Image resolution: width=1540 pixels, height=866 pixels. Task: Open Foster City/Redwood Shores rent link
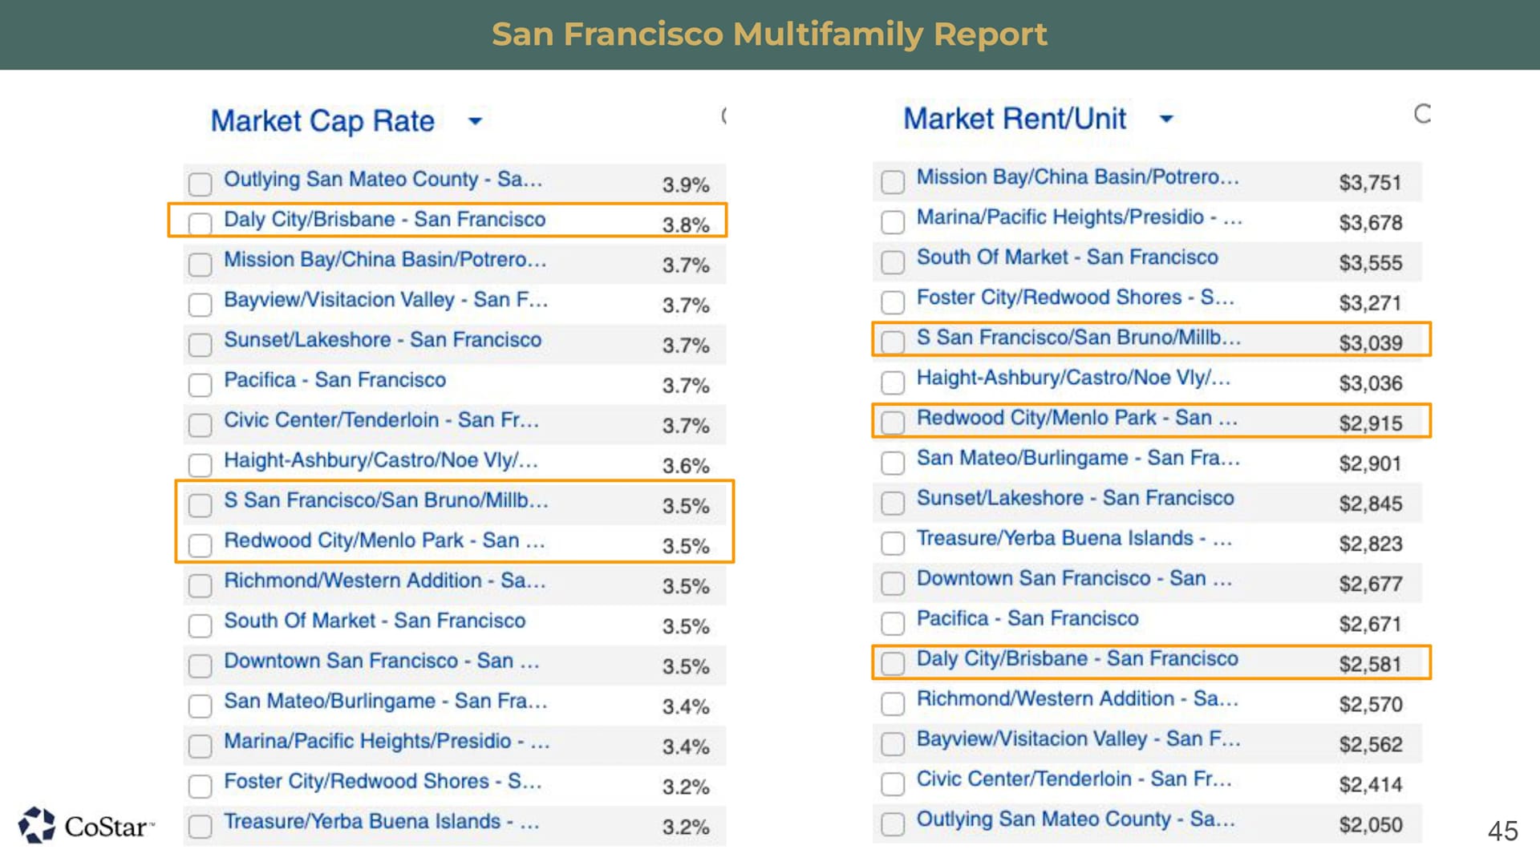click(x=1076, y=297)
